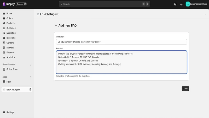The height and width of the screenshot is (118, 209).
Task: Click the EpsiChatAgent page title
Action: [49, 14]
